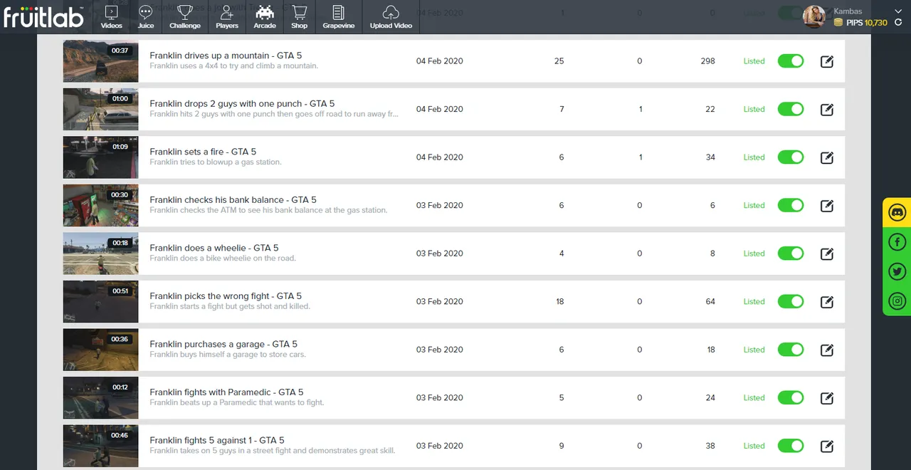Open title Franklin purchases a garage - GTA 5
The height and width of the screenshot is (470, 911).
coord(223,344)
